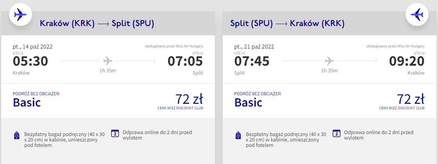Screen dimensions: 438x164
Task: Choose the Basic fare for the outbound flight
Action: 27,102
